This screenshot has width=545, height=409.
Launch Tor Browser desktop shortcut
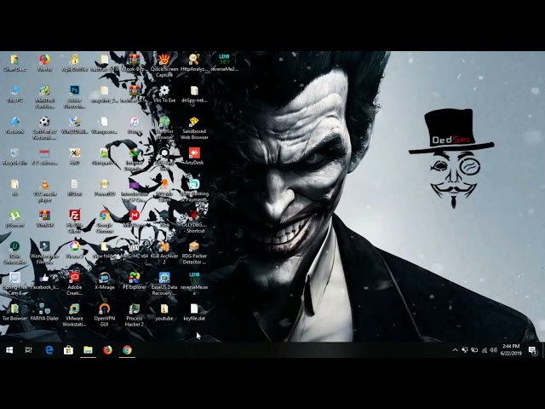(14, 312)
